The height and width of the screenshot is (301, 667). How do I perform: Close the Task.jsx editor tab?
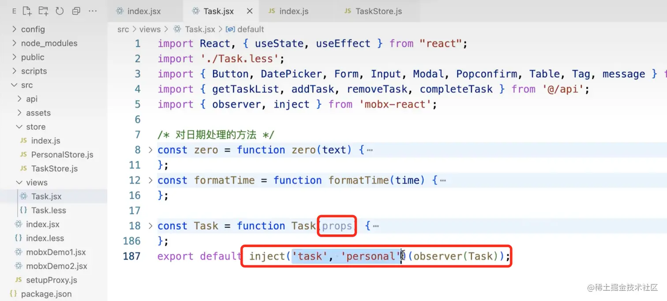[x=250, y=11]
